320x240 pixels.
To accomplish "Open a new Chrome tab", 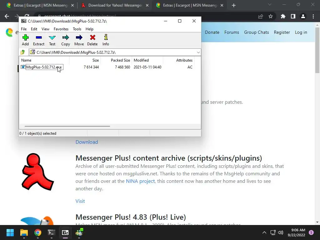I will pyautogui.click(x=234, y=6).
